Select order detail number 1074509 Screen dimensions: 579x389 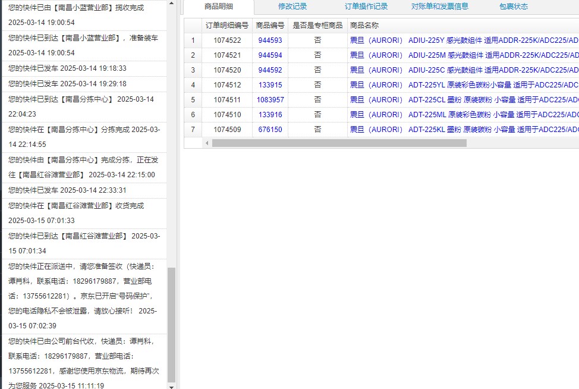[x=227, y=129]
